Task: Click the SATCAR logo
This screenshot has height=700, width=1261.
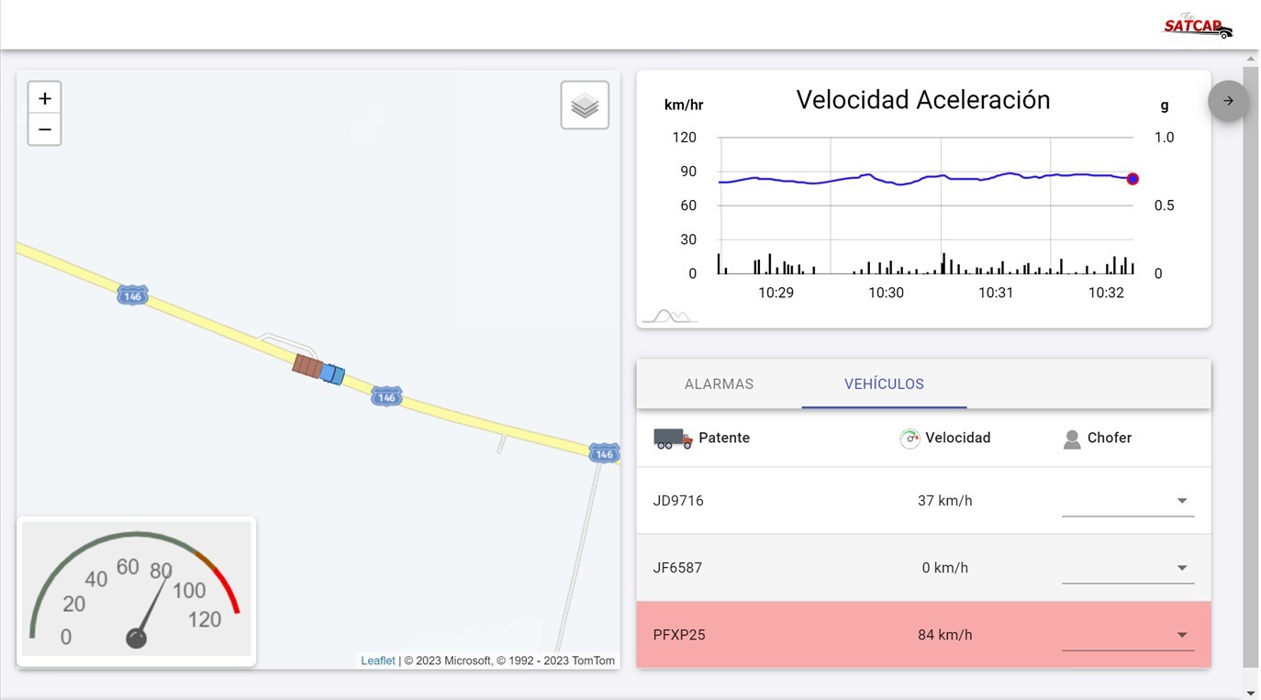Action: click(x=1198, y=27)
